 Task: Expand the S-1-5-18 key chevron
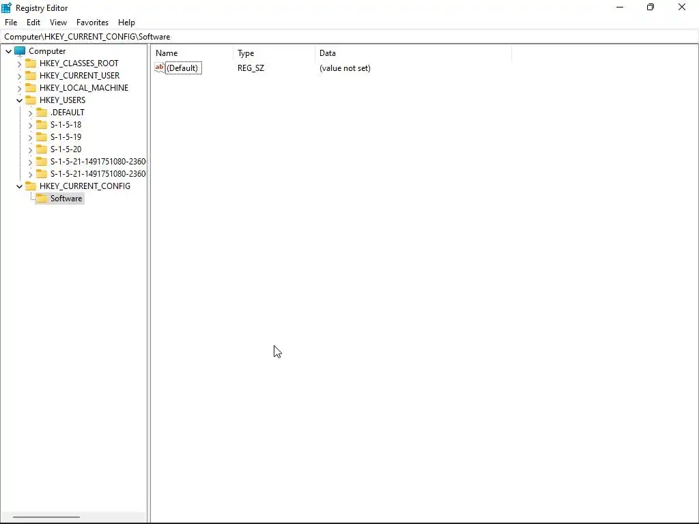30,126
